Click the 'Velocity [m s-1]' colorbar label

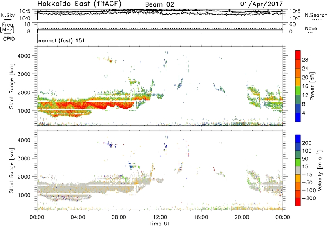[x=320, y=170]
